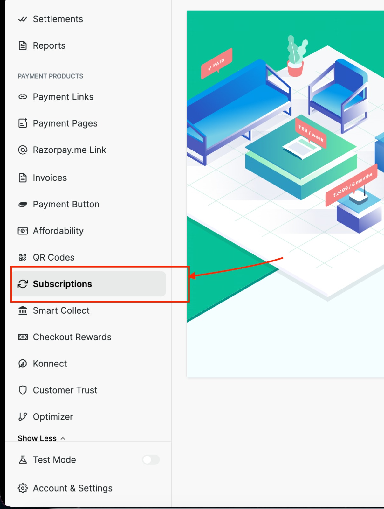Click the Invoices document icon

coord(23,178)
